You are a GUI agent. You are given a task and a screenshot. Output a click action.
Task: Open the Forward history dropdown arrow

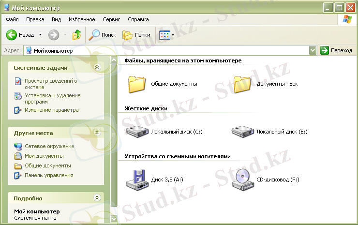[65, 35]
